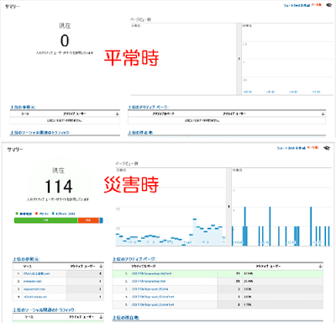Viewport: 336px width, 323px height.
Task: Sort 災害時 referrals table with down arrow
Action: 101,266
